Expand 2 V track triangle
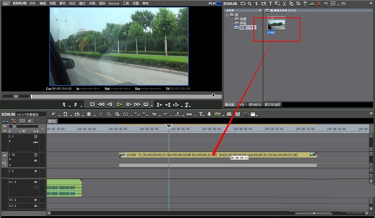Screen dimensions: 375x218 [10, 141]
